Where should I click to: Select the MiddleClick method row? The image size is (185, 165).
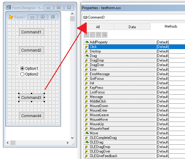tap(134, 101)
